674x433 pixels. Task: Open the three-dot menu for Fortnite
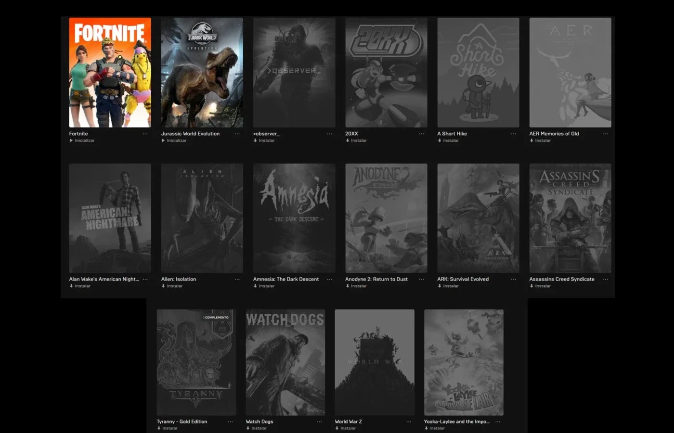click(145, 134)
